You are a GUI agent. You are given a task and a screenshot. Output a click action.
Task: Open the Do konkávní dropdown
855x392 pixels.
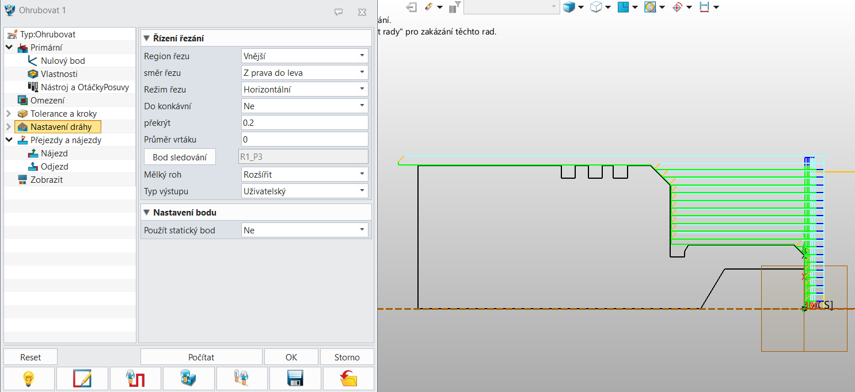tap(305, 106)
